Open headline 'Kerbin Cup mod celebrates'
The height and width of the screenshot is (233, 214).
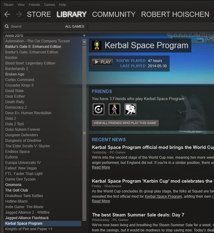pos(153,181)
